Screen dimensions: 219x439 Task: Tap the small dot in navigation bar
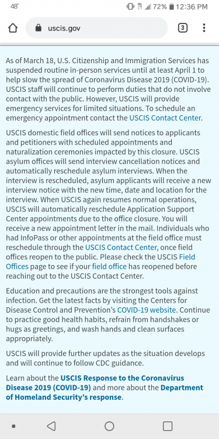coord(13,426)
